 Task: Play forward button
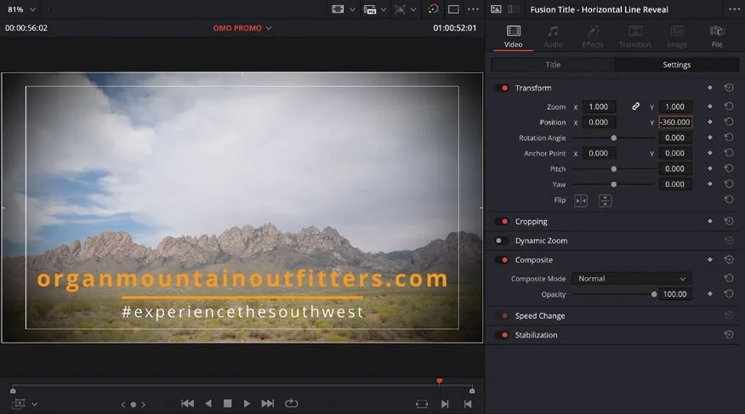click(247, 404)
